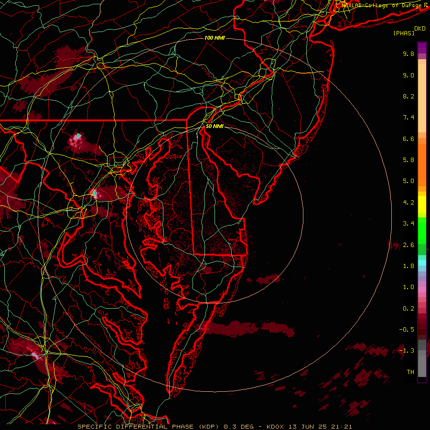The height and width of the screenshot is (430, 430).
Task: Select the 9.8 value on the color scale
Action: 408,54
